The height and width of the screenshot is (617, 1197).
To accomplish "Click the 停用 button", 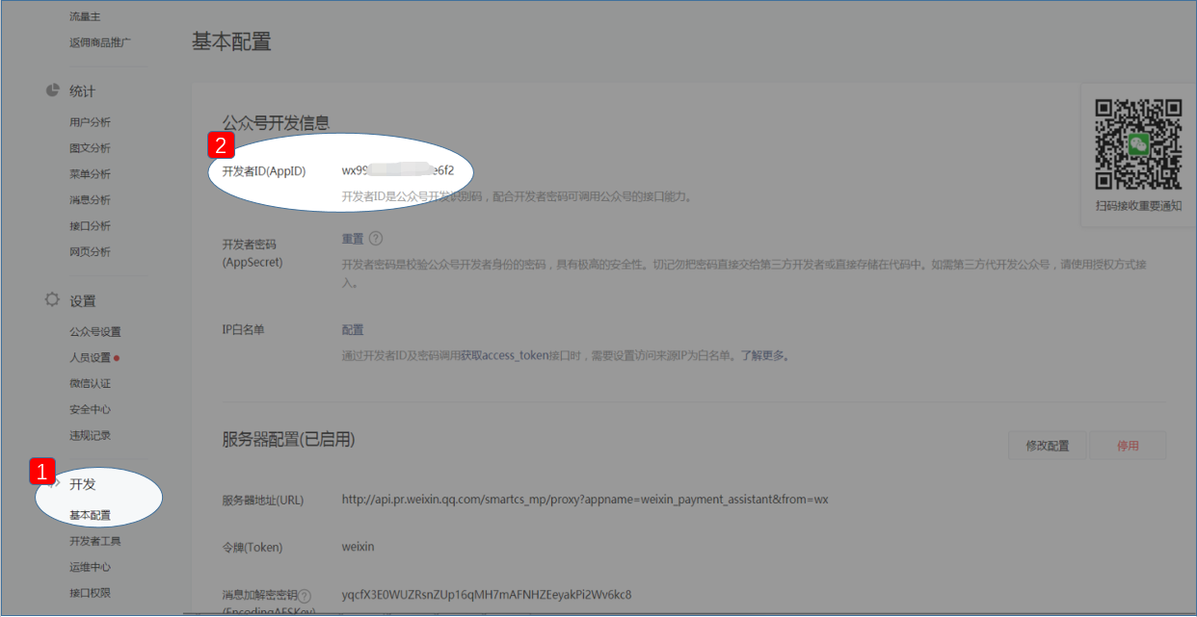I will click(x=1128, y=446).
